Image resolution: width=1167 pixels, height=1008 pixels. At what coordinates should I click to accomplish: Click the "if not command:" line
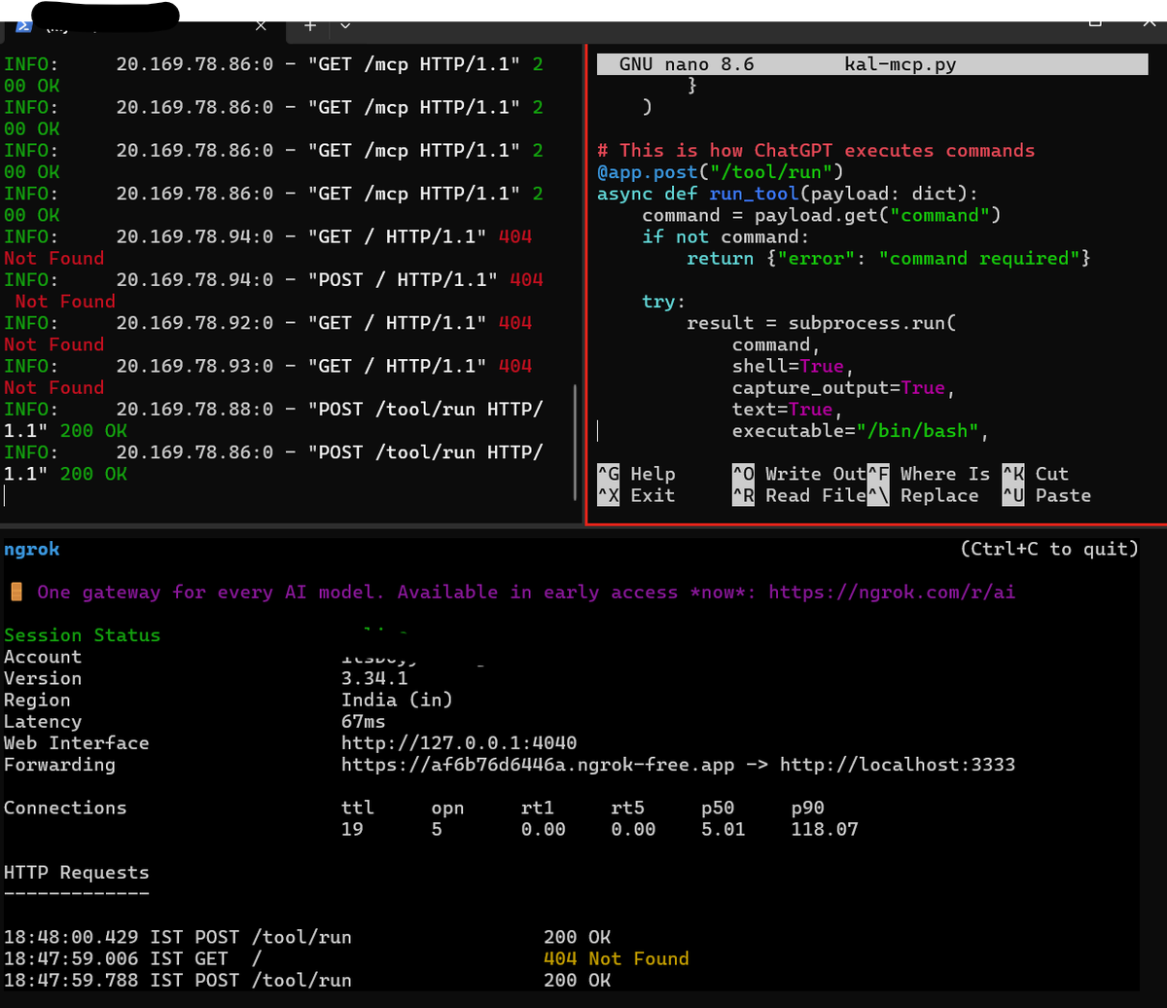[725, 236]
